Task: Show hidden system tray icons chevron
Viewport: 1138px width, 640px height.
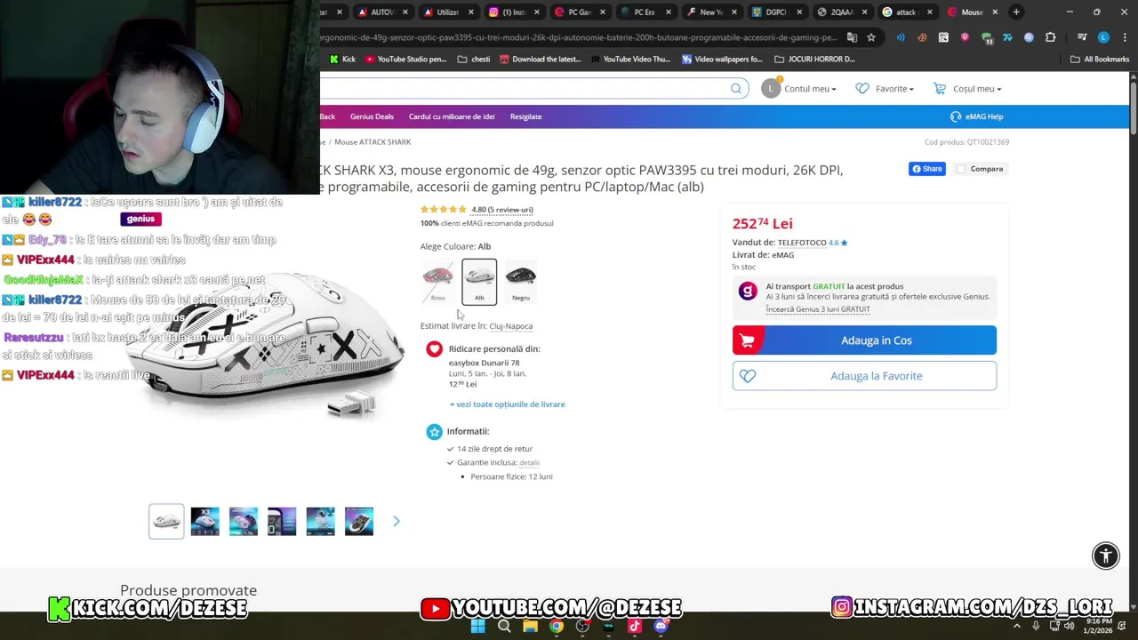Action: tap(1017, 626)
